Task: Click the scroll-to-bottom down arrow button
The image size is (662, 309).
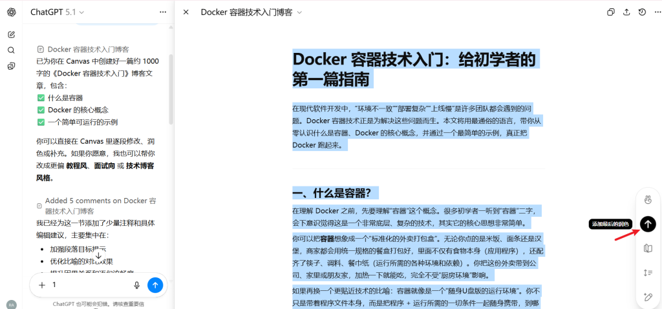Action: click(x=98, y=255)
